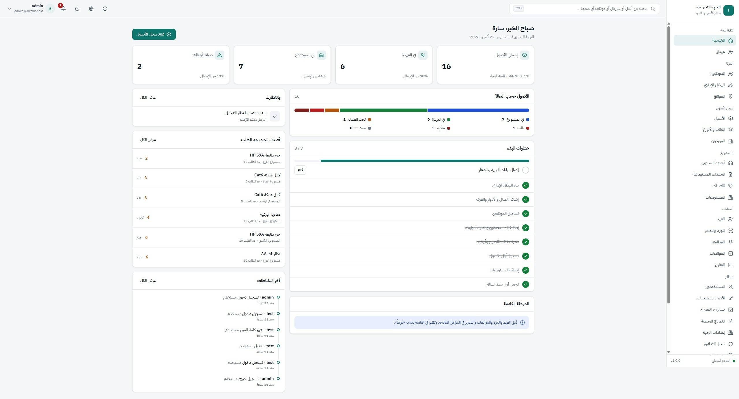Toggle the بناء الهيكل الإداري completed checkmark
Viewport: 739px width, 399px height.
(526, 185)
